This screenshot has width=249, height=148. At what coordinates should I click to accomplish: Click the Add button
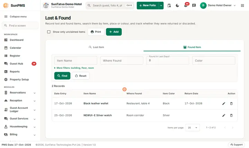[114, 32]
